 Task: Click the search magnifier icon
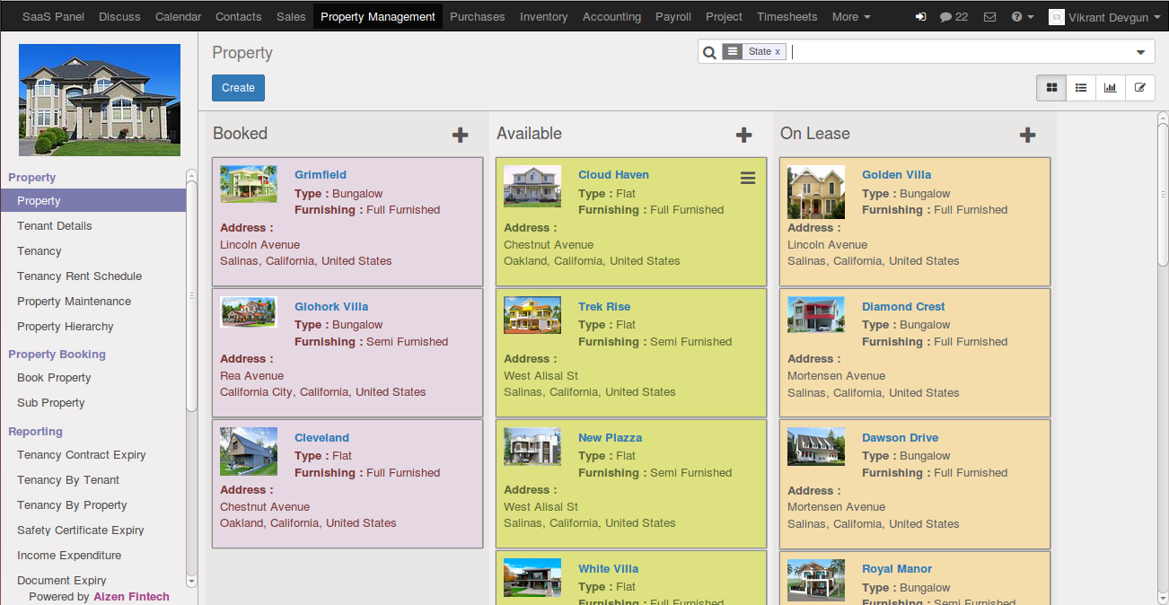click(x=709, y=52)
